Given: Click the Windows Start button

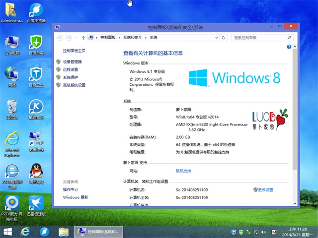Looking at the screenshot, I should pos(7,232).
